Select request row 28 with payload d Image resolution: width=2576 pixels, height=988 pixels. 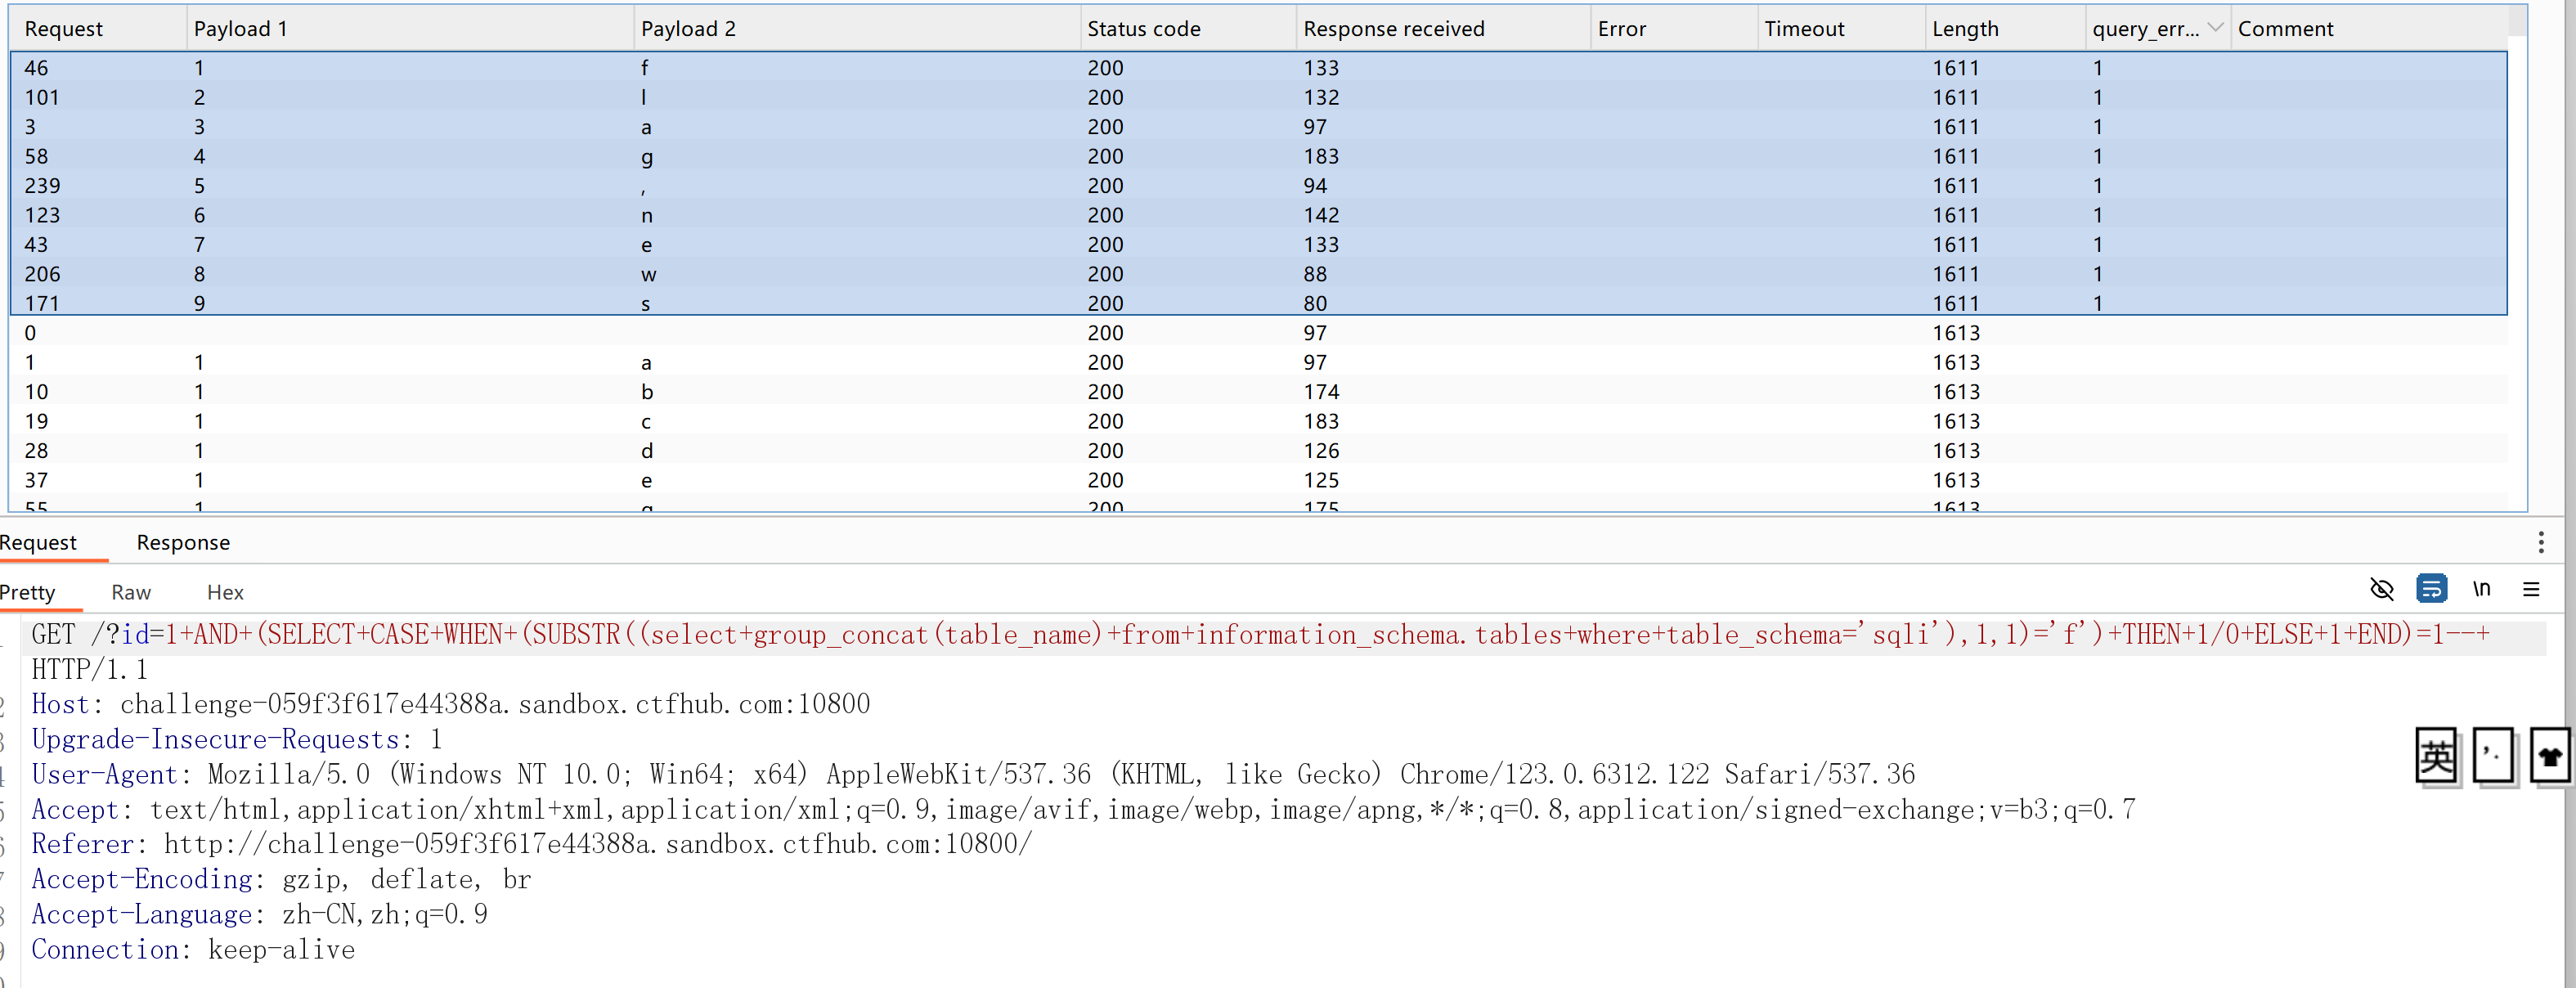click(1258, 451)
